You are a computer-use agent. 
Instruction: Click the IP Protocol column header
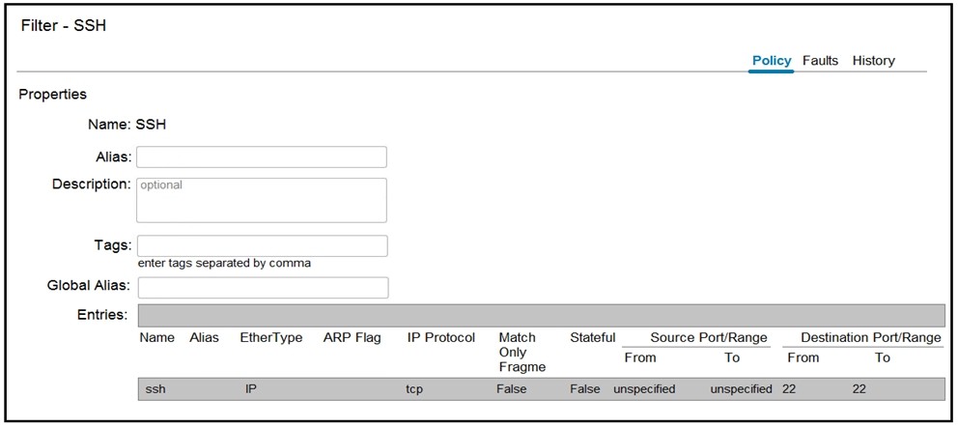point(441,338)
